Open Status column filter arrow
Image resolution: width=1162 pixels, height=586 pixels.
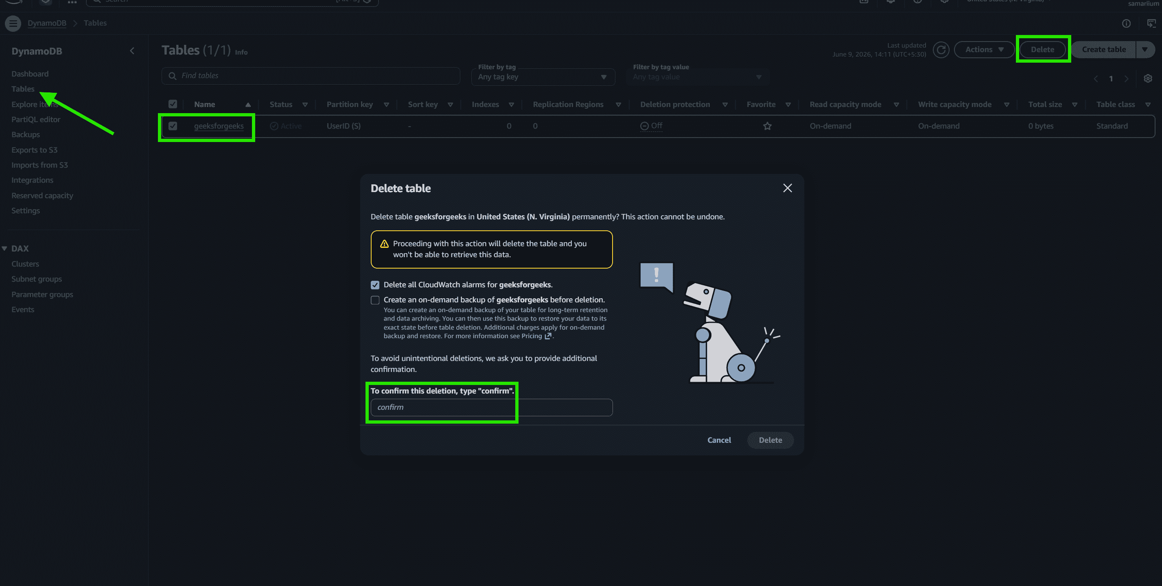[x=305, y=105]
